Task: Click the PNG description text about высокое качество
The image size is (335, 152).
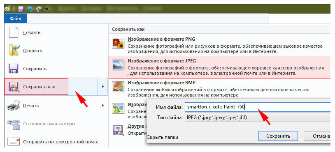Action: [x=225, y=49]
